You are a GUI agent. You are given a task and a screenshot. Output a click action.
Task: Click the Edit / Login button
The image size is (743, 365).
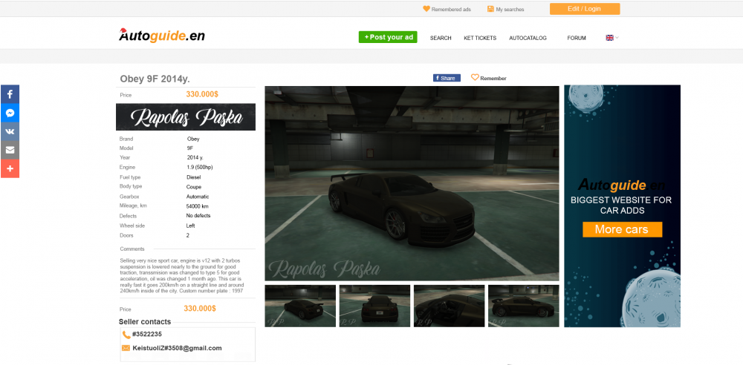click(x=585, y=9)
